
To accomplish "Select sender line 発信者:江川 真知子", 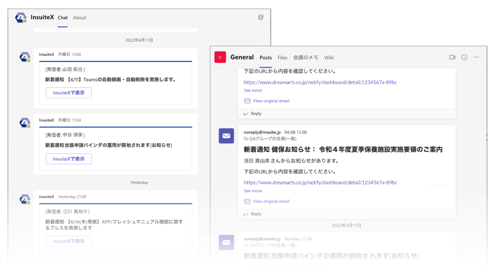I will (67, 212).
